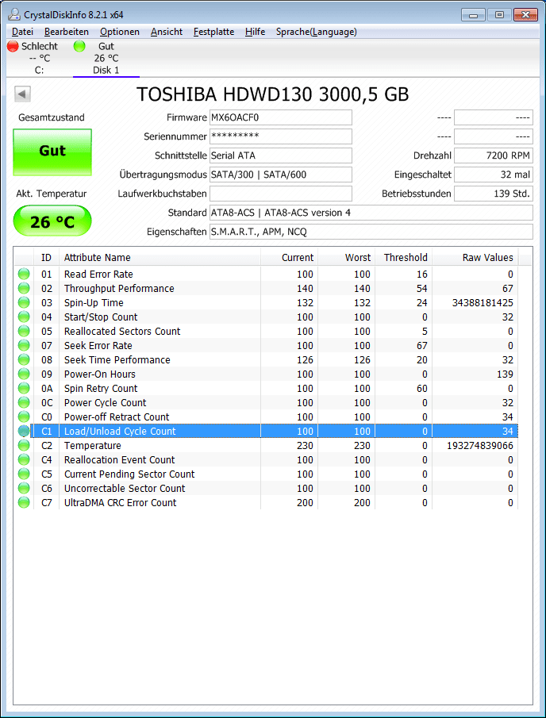The width and height of the screenshot is (546, 718).
Task: Click the Power-On Hours raw value 139
Action: pos(505,374)
